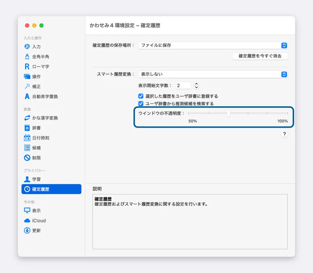Select the 学習 person icon
The height and width of the screenshot is (273, 313).
click(x=27, y=179)
